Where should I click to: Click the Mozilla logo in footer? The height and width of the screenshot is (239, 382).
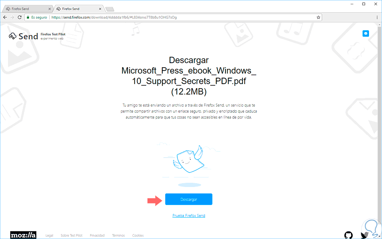click(x=23, y=235)
